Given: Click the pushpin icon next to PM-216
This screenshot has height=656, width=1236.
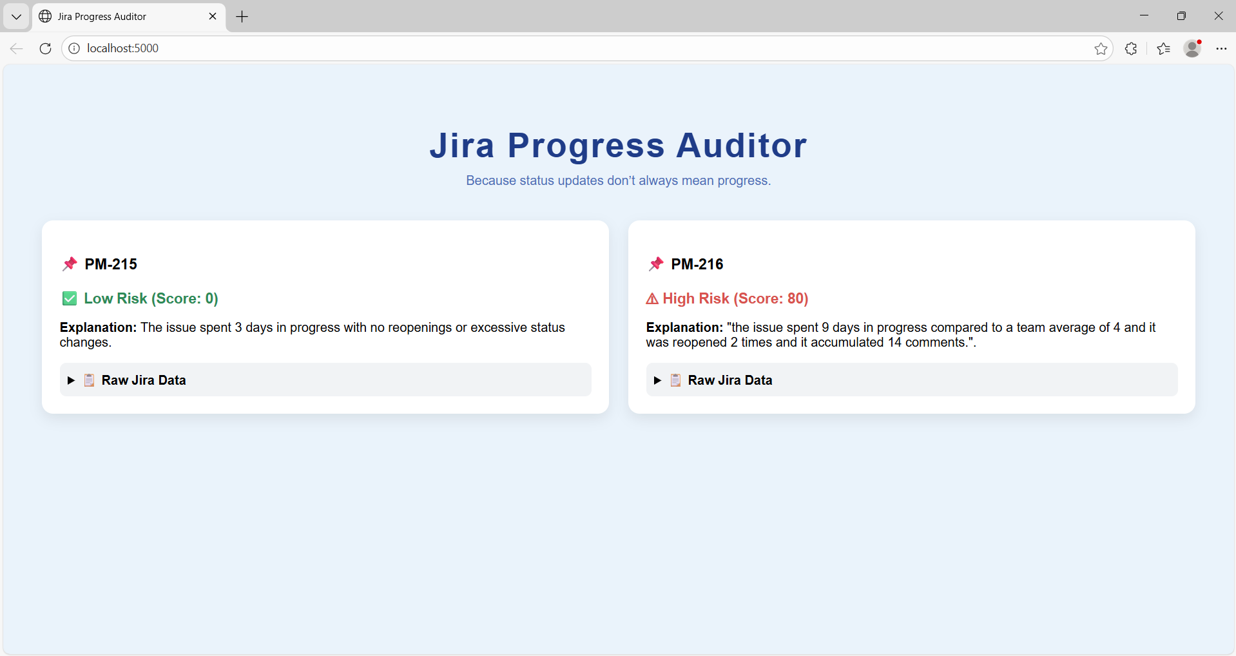Looking at the screenshot, I should click(656, 264).
